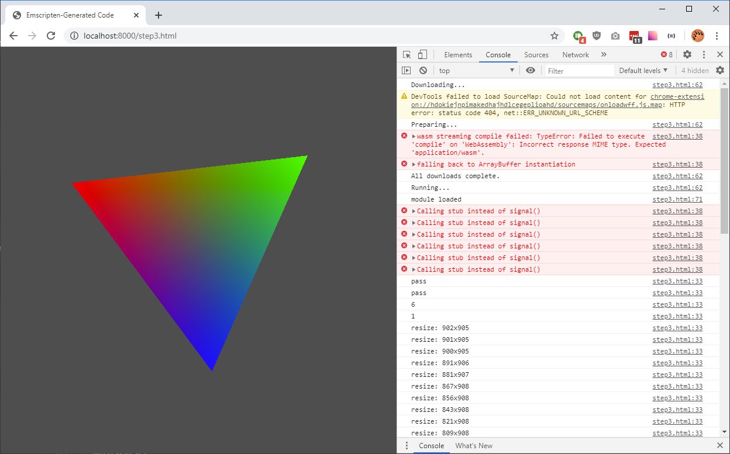Screen dimensions: 730x454
Task: View site information for localhost
Action: point(74,36)
